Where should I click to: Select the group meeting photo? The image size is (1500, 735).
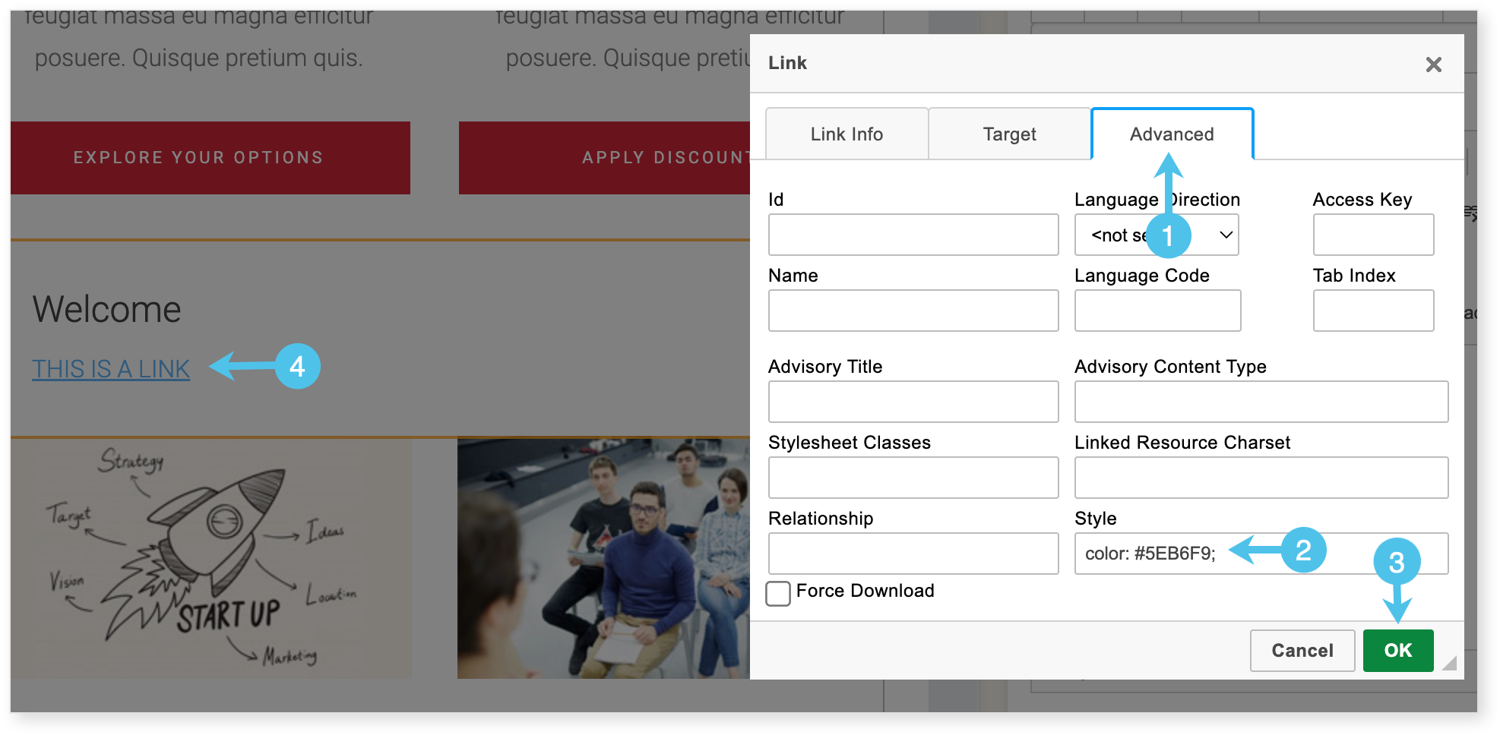click(603, 559)
